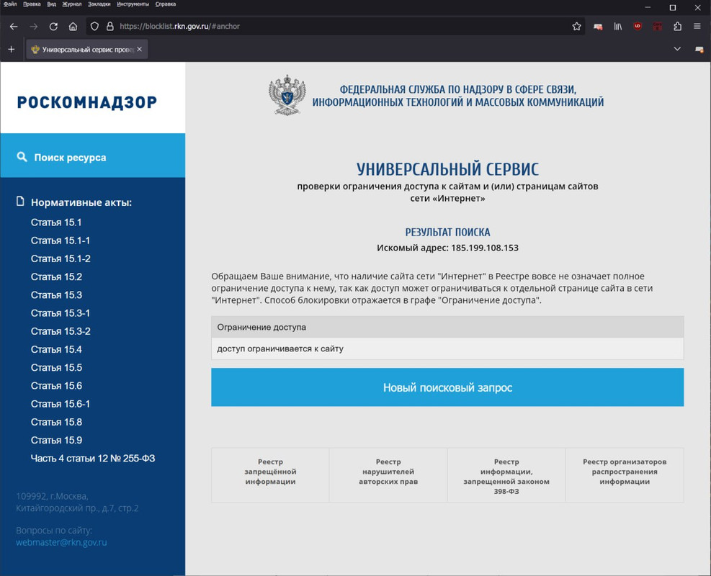Open the Firefox hamburger menu
This screenshot has width=711, height=576.
[x=697, y=27]
